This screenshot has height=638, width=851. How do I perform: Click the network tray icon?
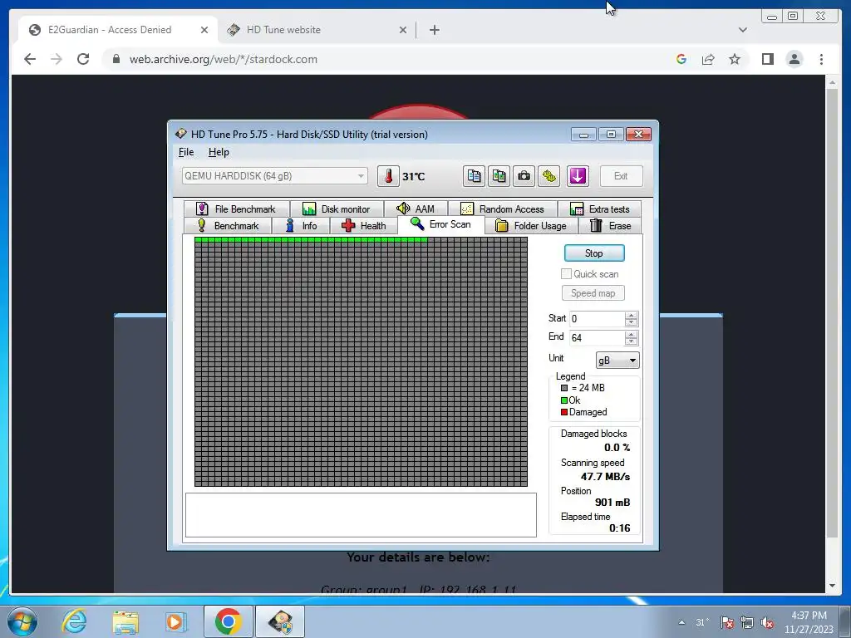747,623
